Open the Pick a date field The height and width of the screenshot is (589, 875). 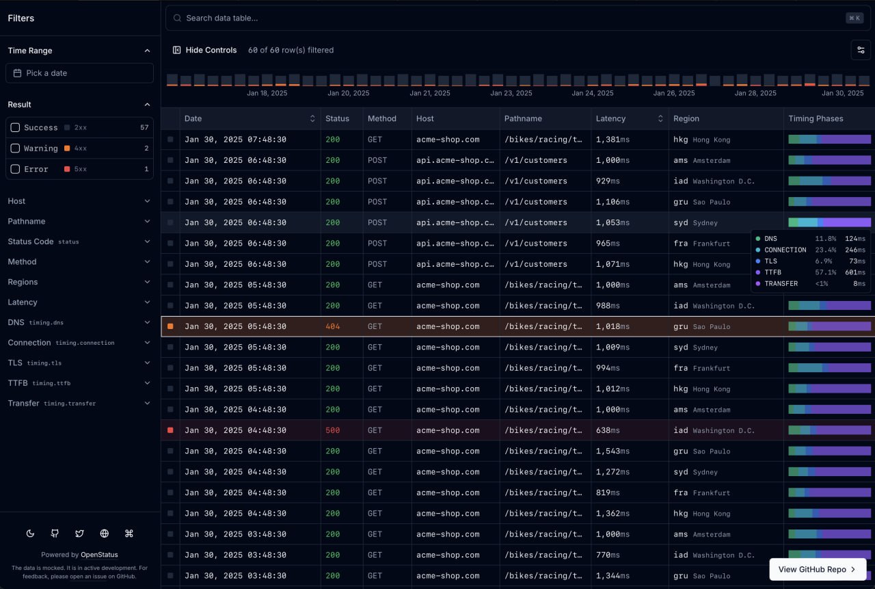click(79, 73)
